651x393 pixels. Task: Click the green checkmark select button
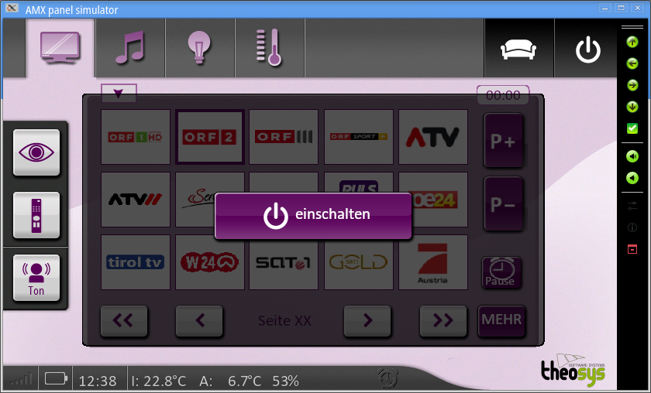point(632,128)
